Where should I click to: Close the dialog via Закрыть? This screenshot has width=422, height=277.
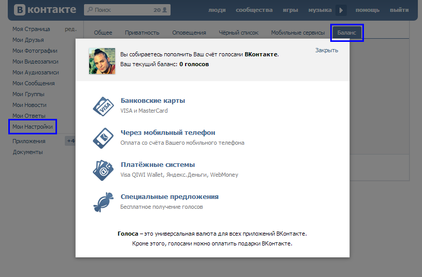coord(327,50)
